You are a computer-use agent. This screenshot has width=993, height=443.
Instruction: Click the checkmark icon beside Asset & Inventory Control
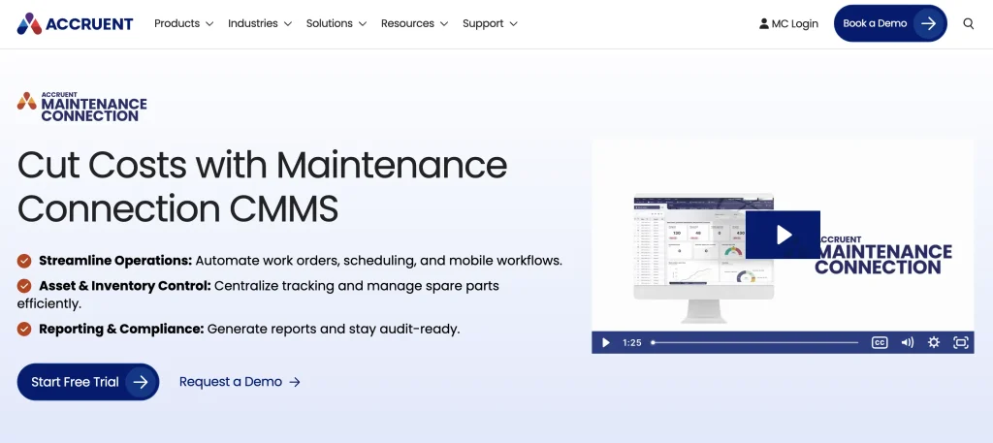(x=24, y=285)
